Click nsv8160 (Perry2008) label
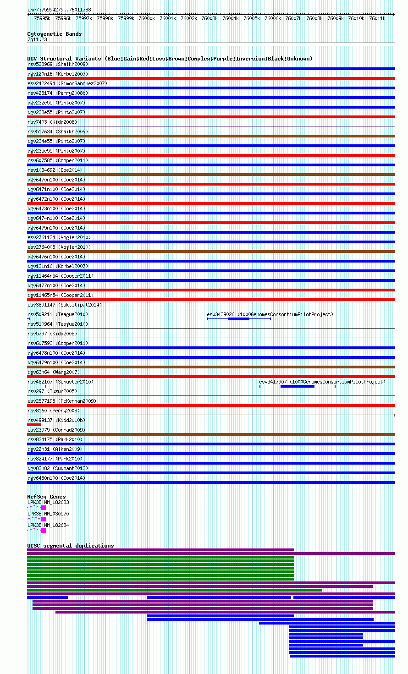Screen dimensions: 408x674 54,411
